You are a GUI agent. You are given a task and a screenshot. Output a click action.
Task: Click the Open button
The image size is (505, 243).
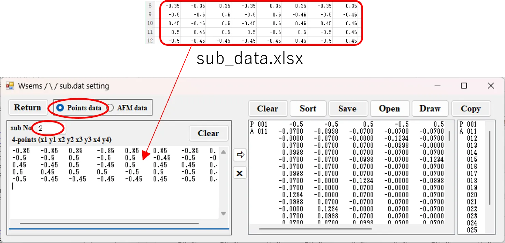[389, 109]
